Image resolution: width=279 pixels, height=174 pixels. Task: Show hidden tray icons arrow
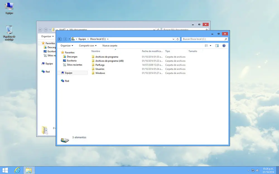point(248,170)
